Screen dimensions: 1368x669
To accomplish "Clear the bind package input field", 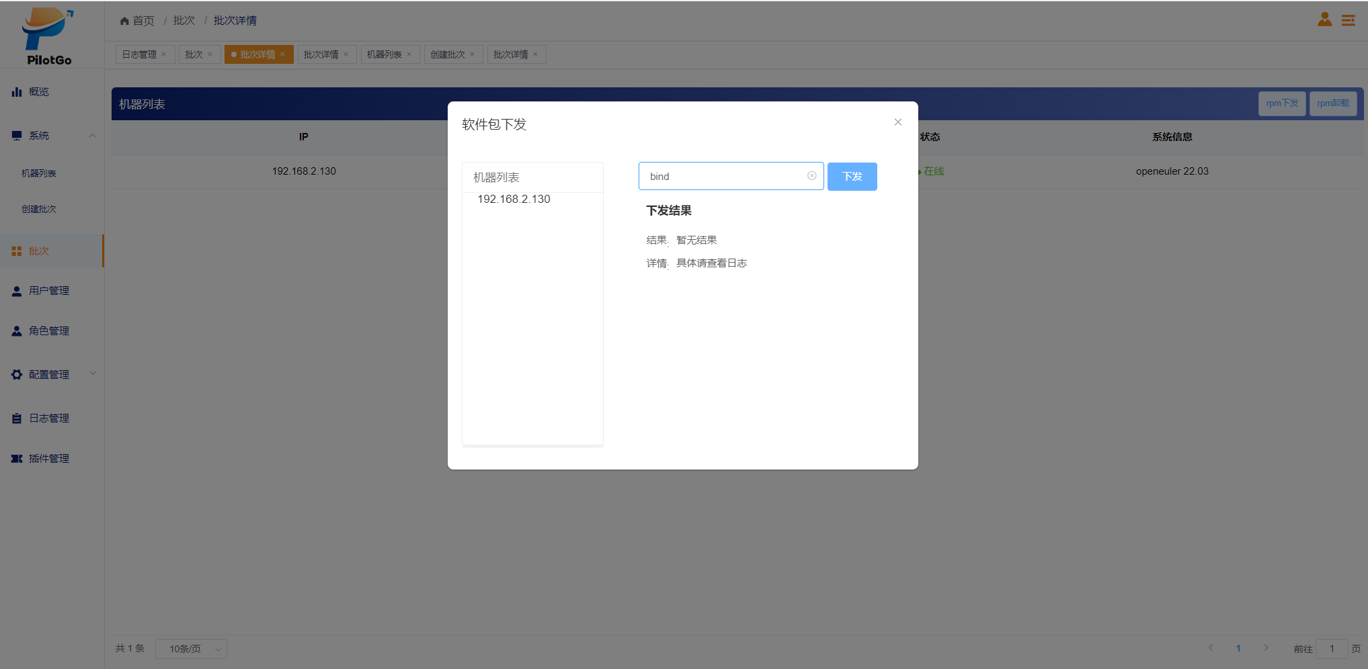I will (x=811, y=176).
